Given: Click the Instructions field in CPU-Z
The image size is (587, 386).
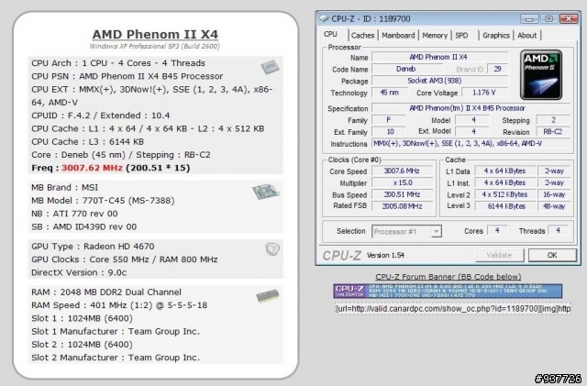Looking at the screenshot, I should coord(471,143).
